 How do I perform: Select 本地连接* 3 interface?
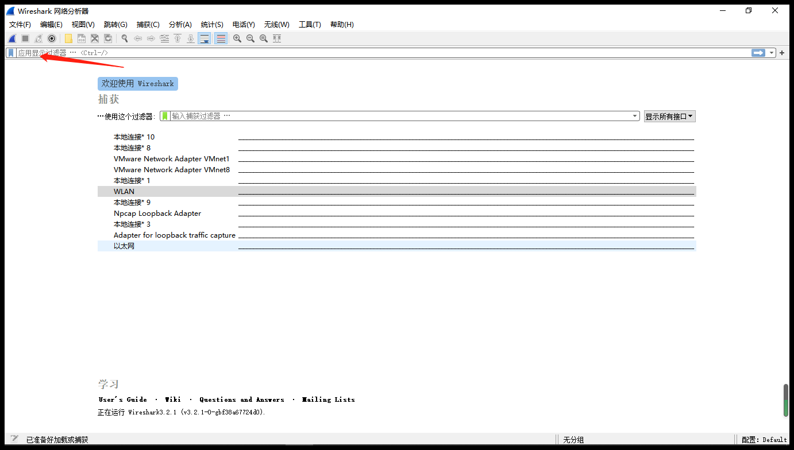click(x=396, y=224)
